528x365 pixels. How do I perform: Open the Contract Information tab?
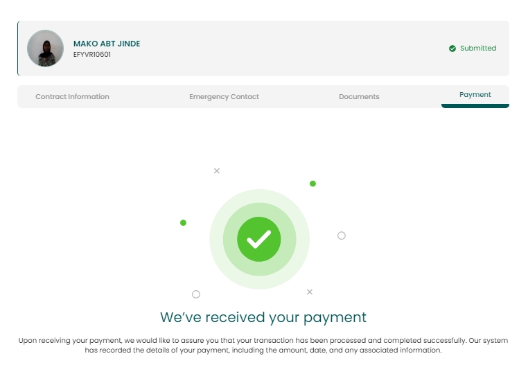click(72, 97)
